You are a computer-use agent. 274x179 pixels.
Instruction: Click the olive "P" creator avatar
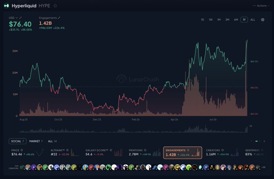pos(74,167)
